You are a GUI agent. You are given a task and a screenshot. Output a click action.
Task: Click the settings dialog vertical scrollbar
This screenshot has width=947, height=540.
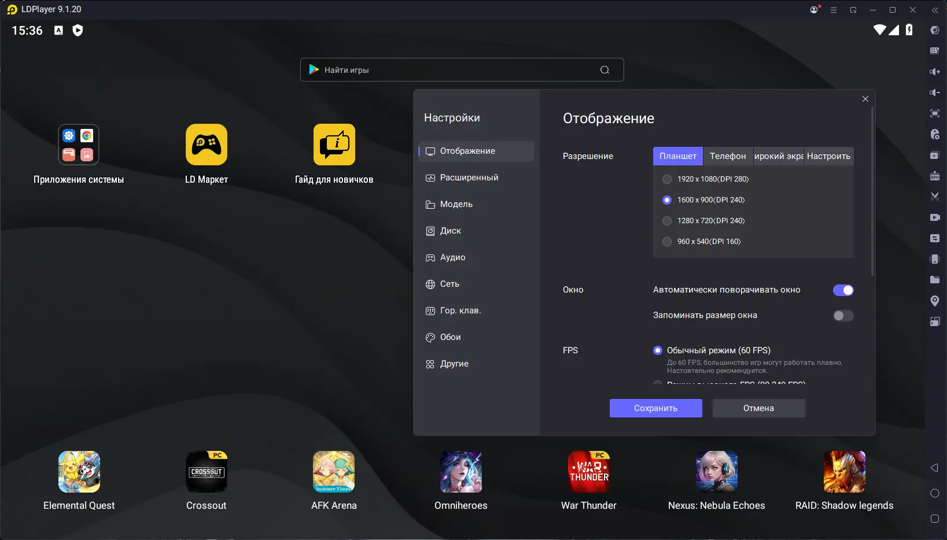(872, 191)
